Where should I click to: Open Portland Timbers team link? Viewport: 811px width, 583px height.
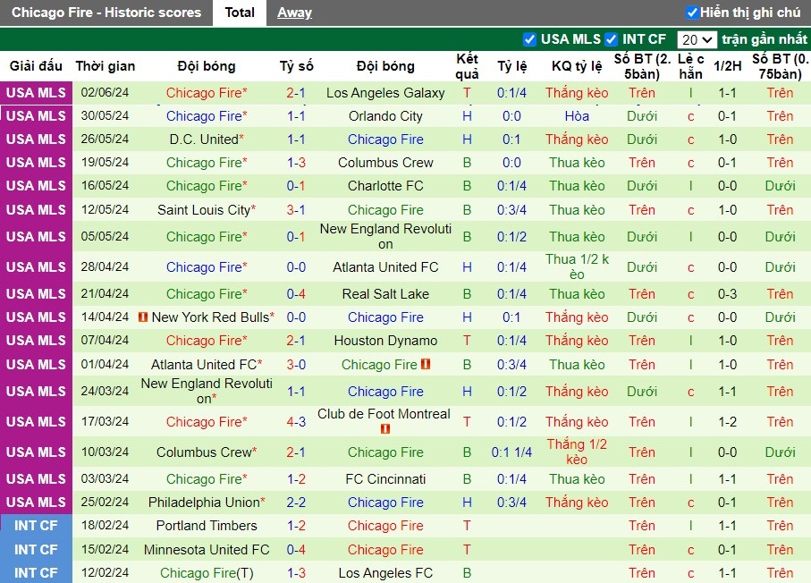[x=207, y=526]
